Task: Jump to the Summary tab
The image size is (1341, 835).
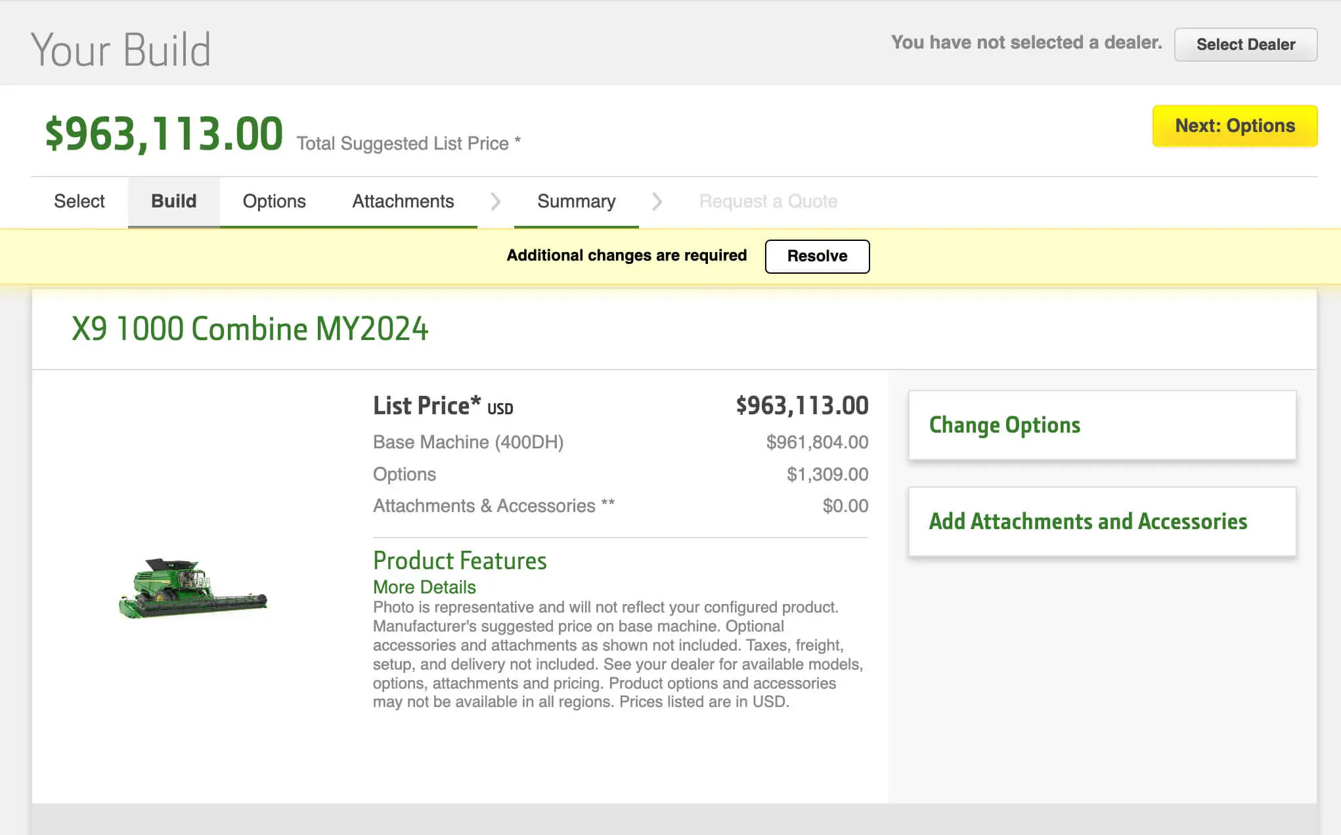Action: point(576,201)
